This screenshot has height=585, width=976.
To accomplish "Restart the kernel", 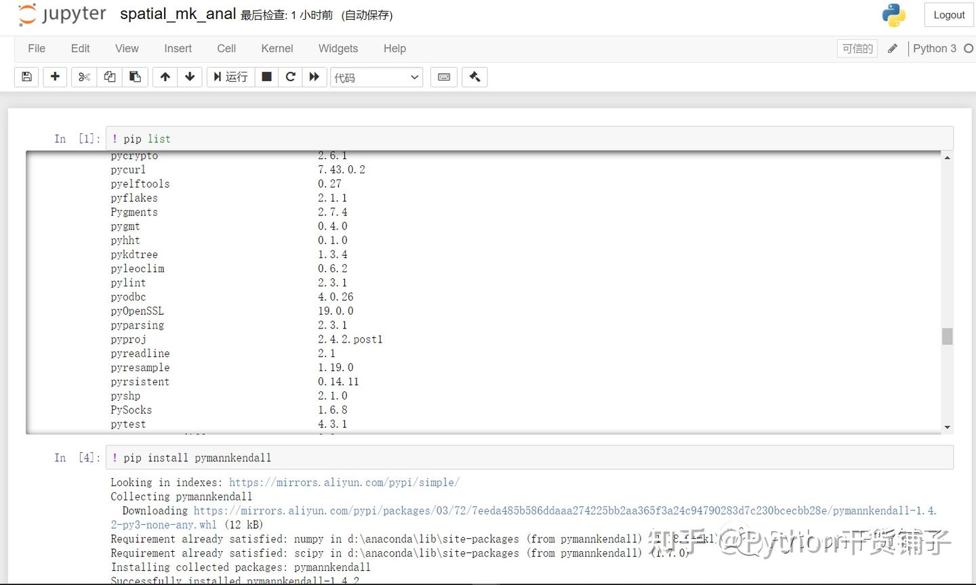I will [290, 77].
